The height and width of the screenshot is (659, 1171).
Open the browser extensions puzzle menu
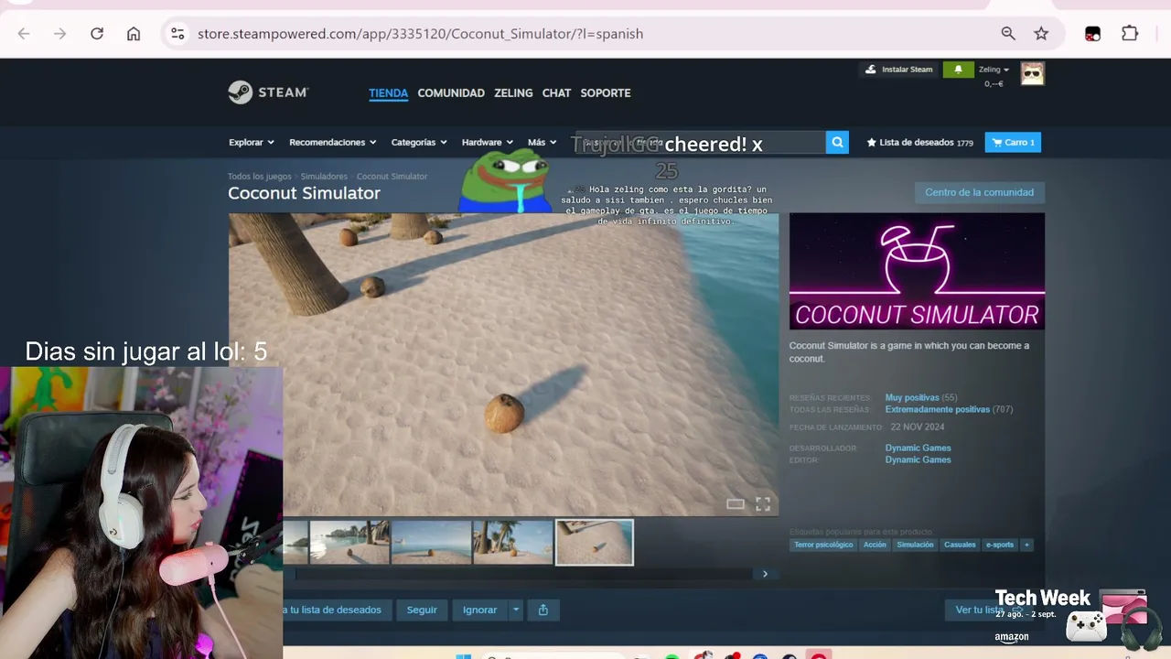1130,34
